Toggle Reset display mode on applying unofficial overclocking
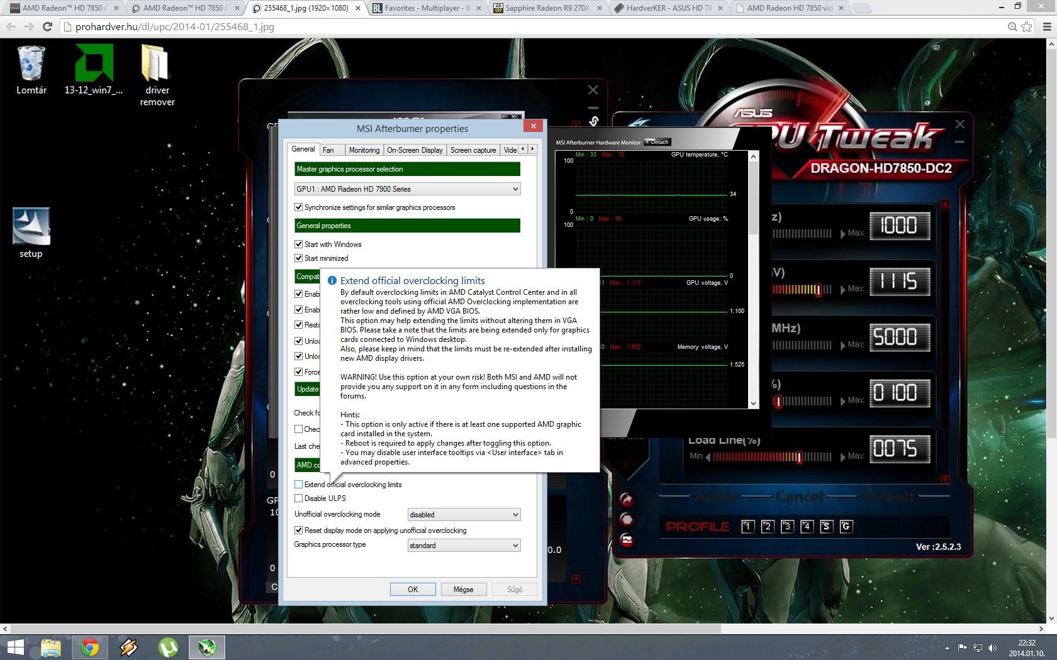The image size is (1057, 660). click(x=299, y=531)
